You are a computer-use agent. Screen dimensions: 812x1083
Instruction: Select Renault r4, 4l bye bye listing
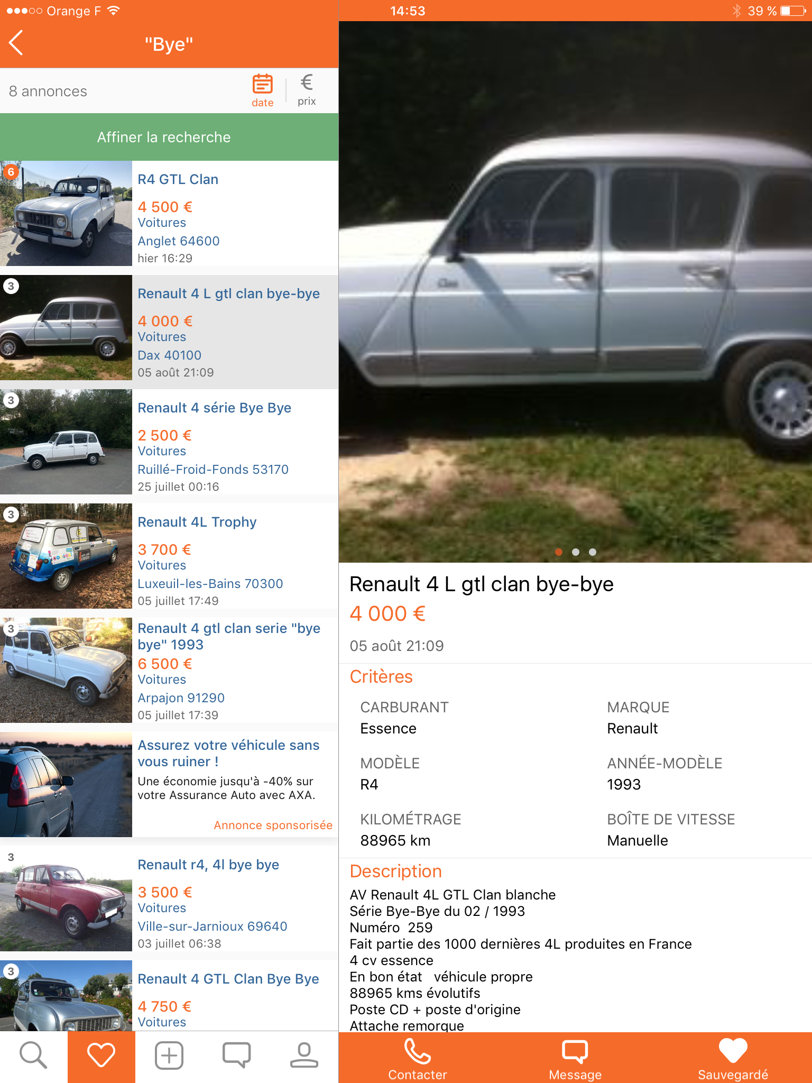[169, 899]
